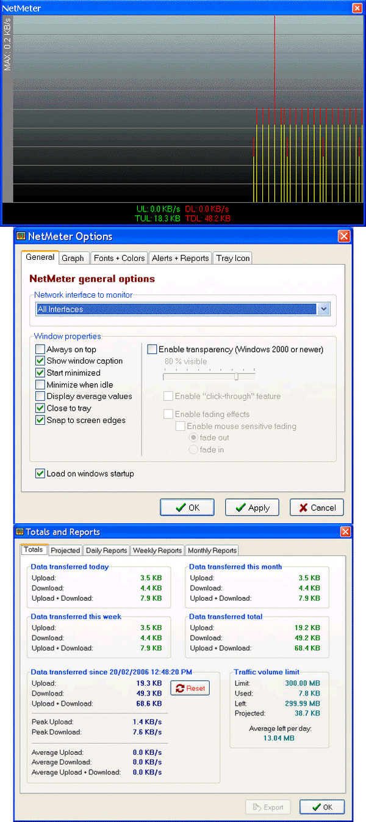Screen dimensions: 366x822
Task: Click OK in NetMeter Options
Action: point(187,507)
